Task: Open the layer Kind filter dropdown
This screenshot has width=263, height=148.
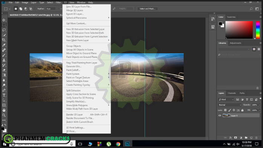Action: pos(226,99)
